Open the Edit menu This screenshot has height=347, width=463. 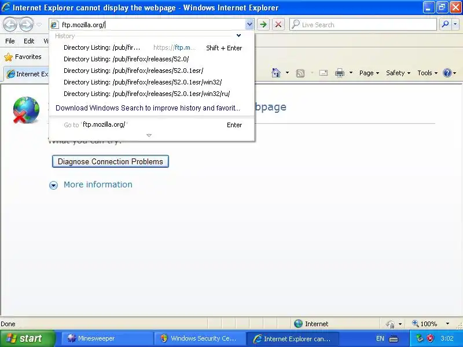click(29, 41)
